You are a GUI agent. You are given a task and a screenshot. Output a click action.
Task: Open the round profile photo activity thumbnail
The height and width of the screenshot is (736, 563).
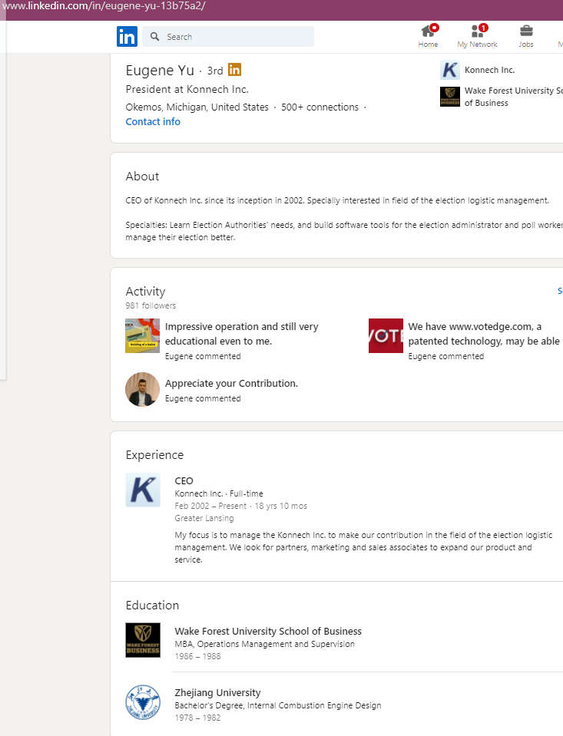pyautogui.click(x=142, y=390)
